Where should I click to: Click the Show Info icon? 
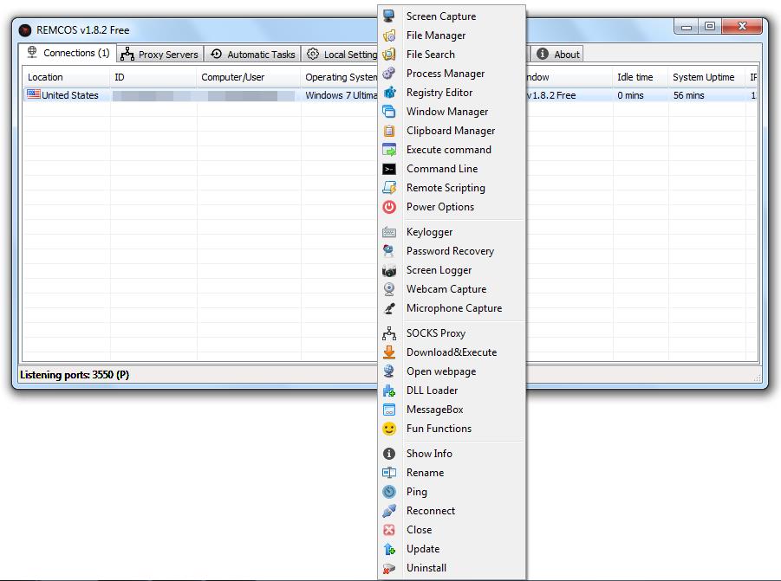(389, 454)
